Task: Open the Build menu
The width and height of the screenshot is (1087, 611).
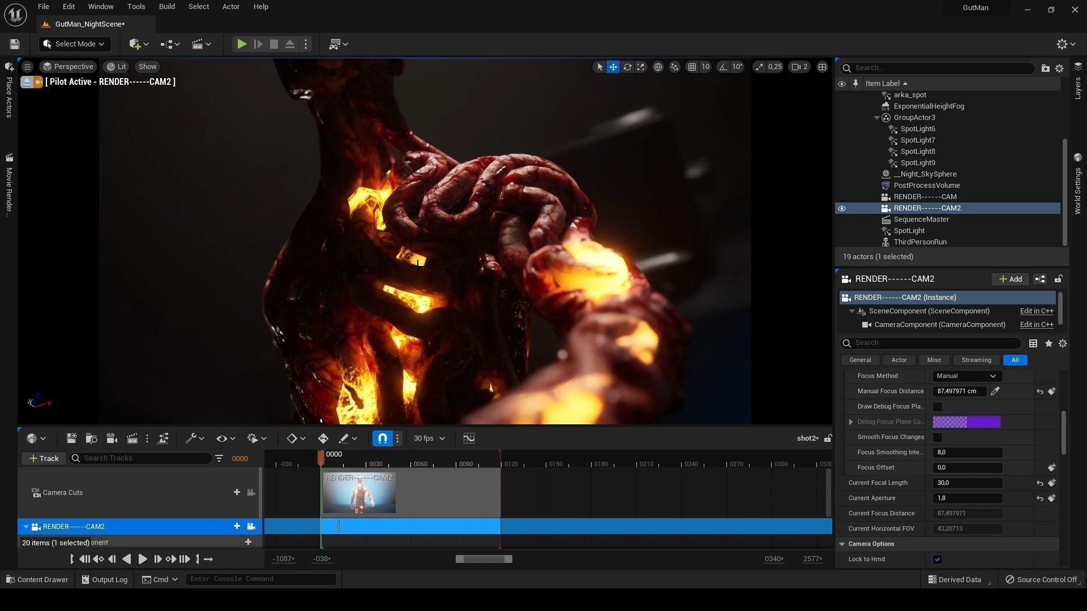Action: 166,7
